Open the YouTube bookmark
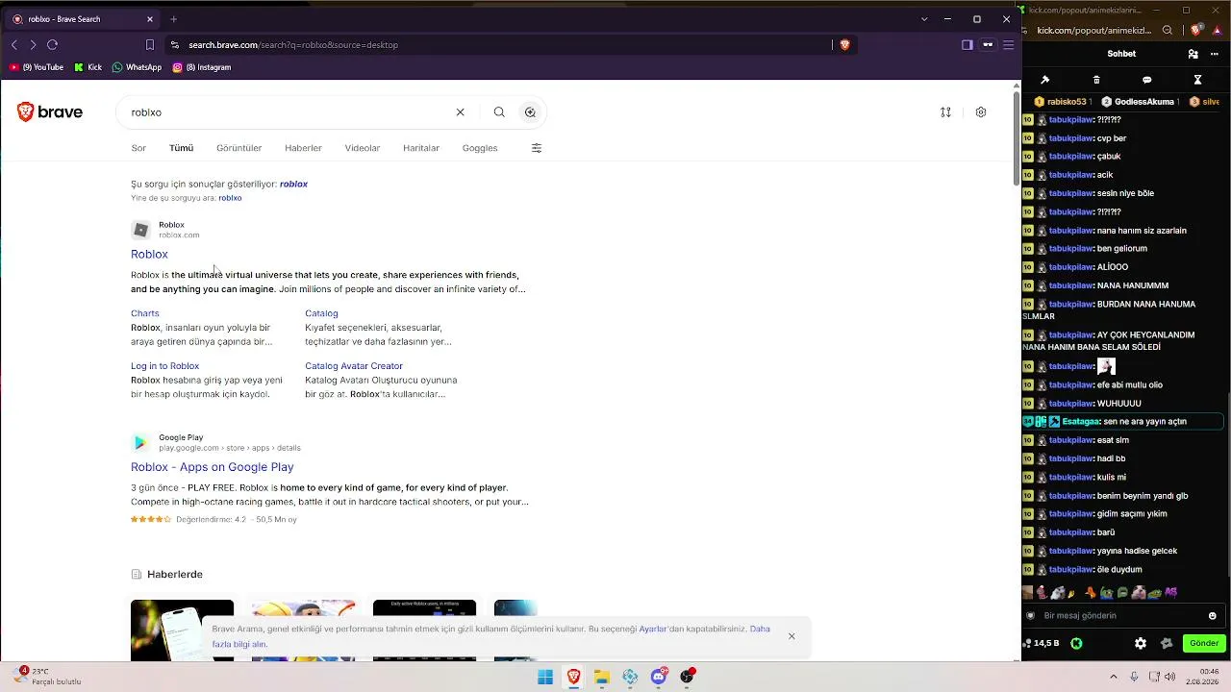The image size is (1231, 692). [37, 67]
